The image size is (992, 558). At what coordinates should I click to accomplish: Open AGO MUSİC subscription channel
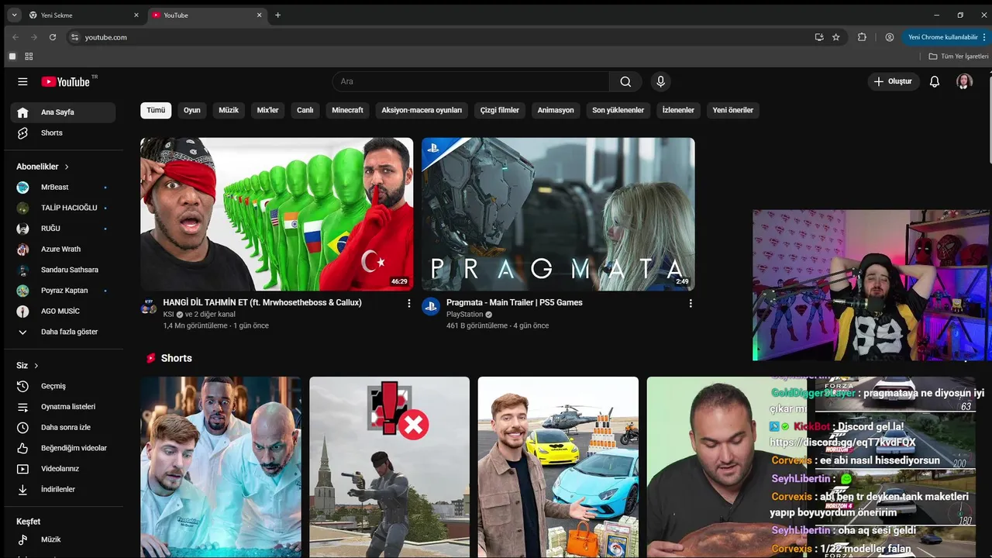point(63,311)
